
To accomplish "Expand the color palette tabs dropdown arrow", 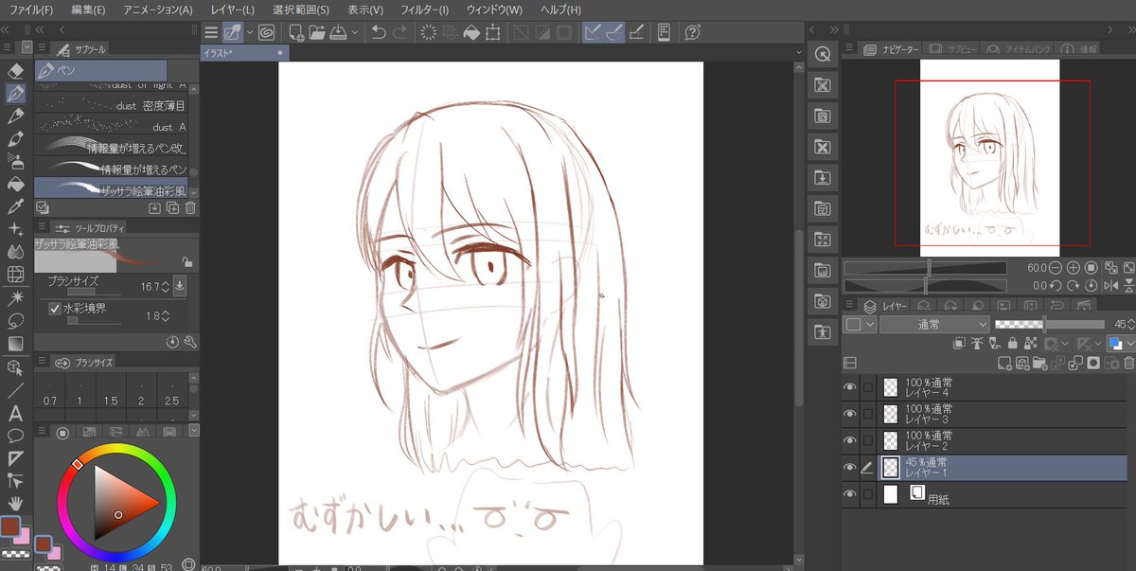I will [193, 431].
